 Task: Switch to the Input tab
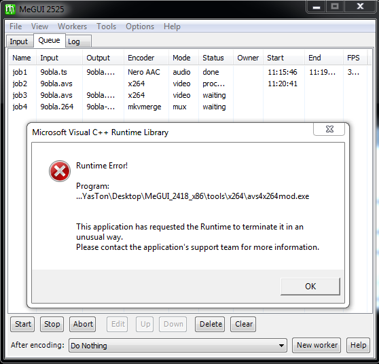tap(19, 41)
